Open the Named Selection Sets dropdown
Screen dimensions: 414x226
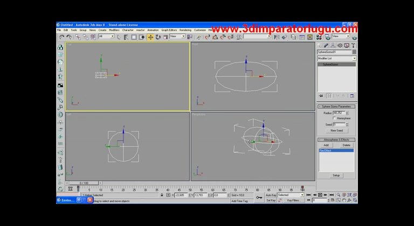point(257,37)
